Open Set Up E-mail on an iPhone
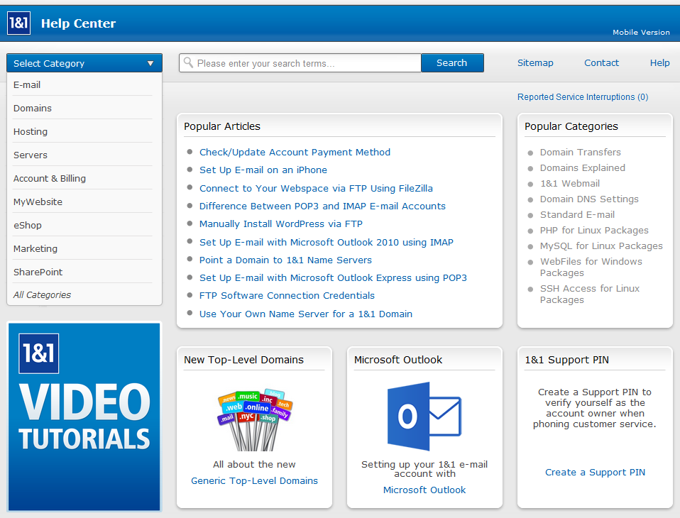This screenshot has width=680, height=518. (263, 170)
